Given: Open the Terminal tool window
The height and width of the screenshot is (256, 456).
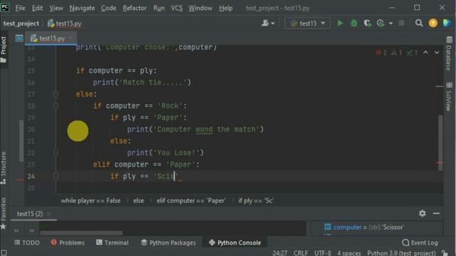Looking at the screenshot, I should [113, 242].
